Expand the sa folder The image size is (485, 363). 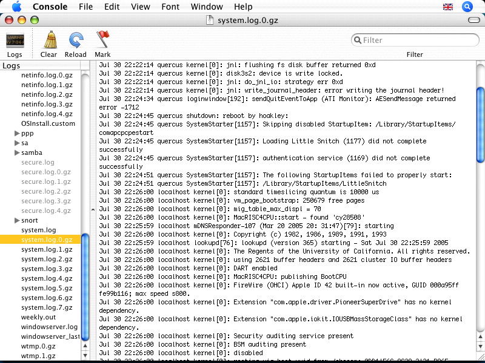click(16, 143)
